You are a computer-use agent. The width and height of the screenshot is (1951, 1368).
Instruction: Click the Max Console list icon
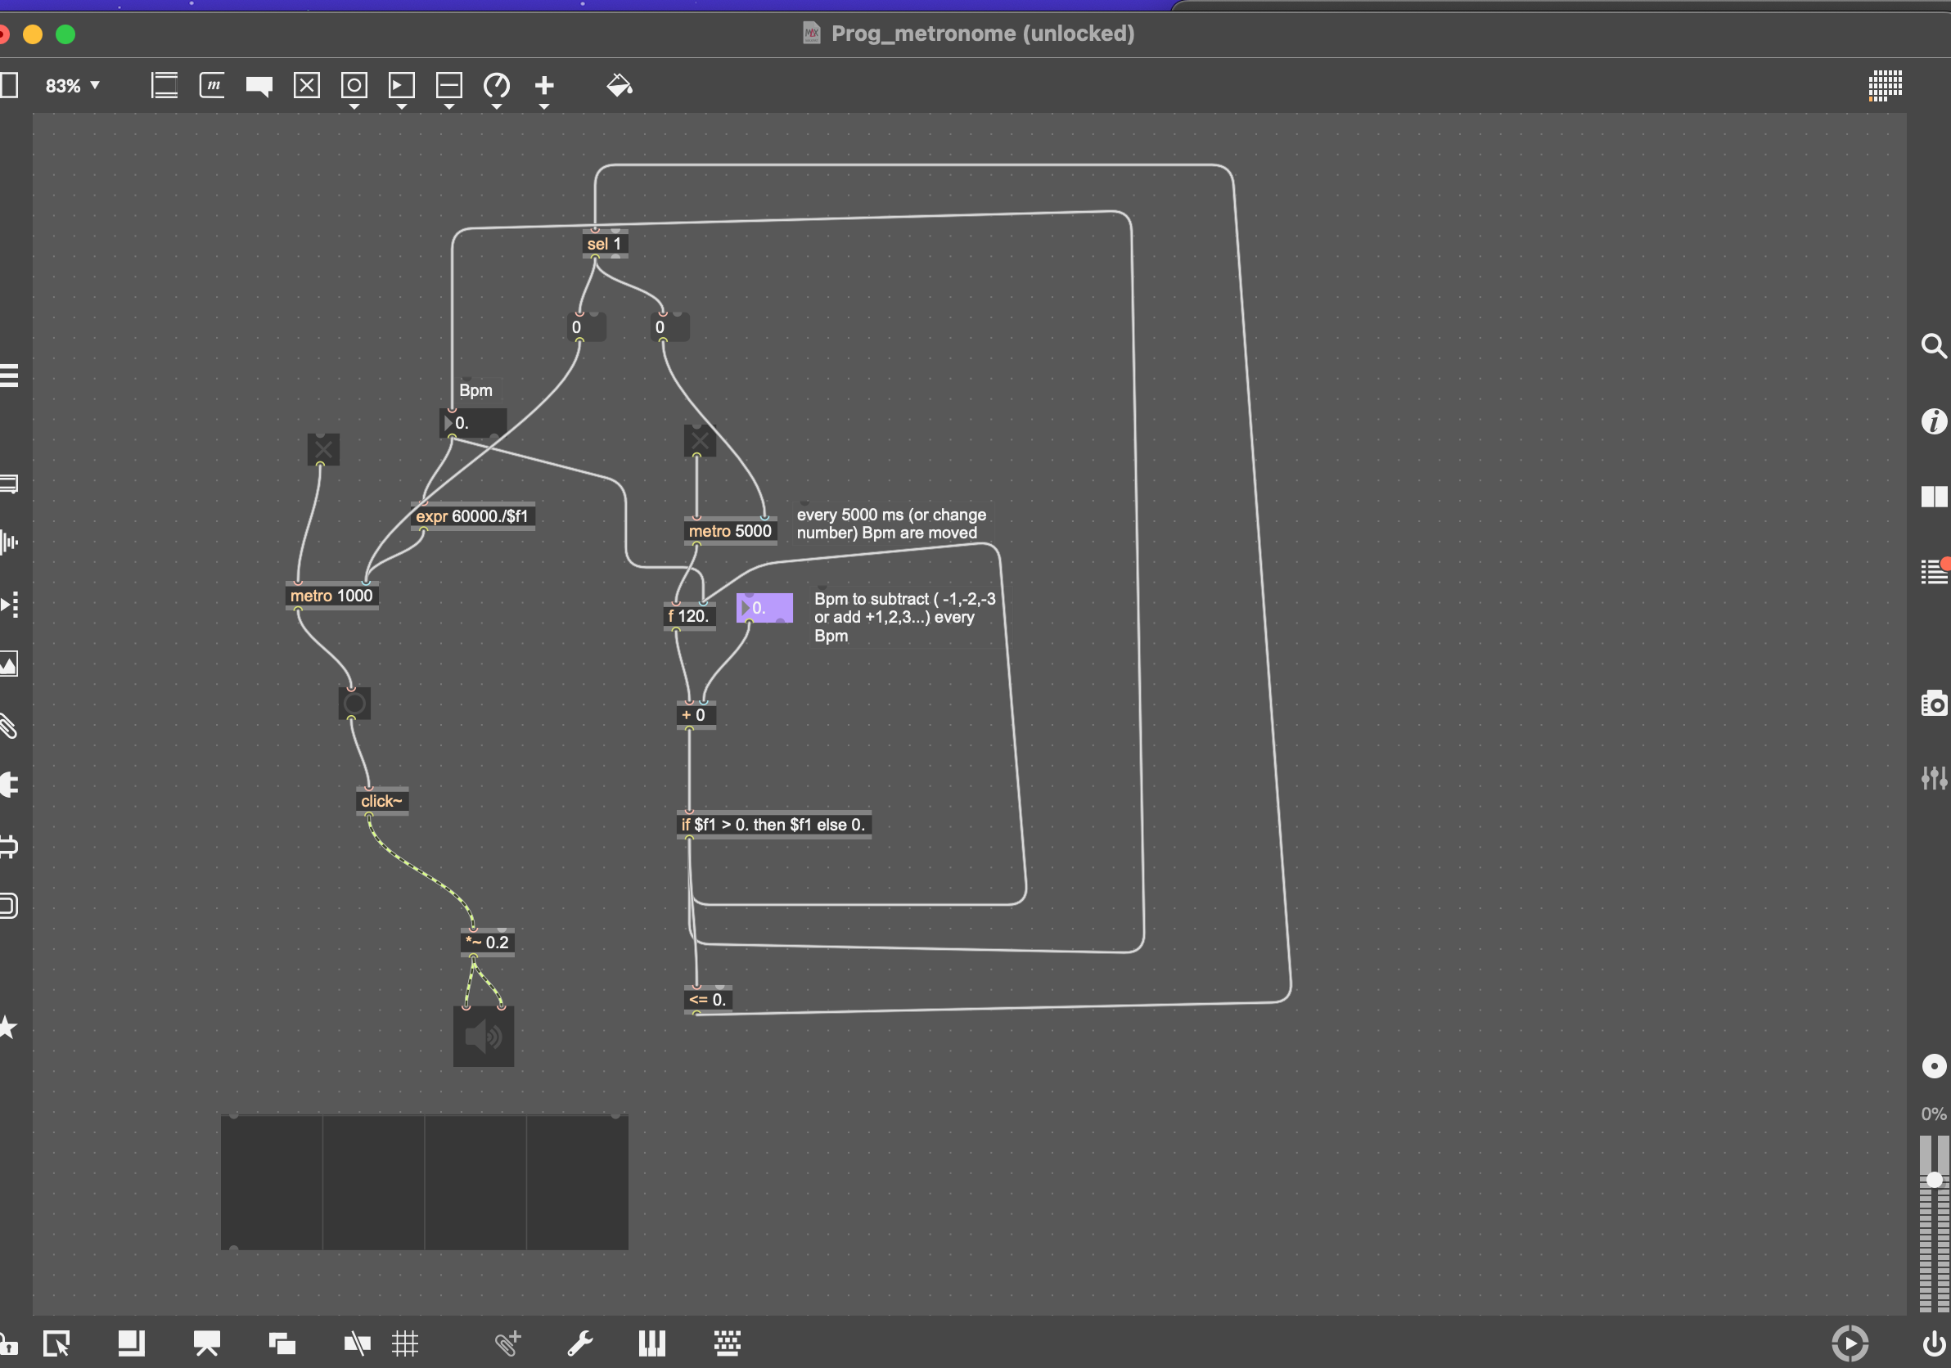tap(1933, 572)
